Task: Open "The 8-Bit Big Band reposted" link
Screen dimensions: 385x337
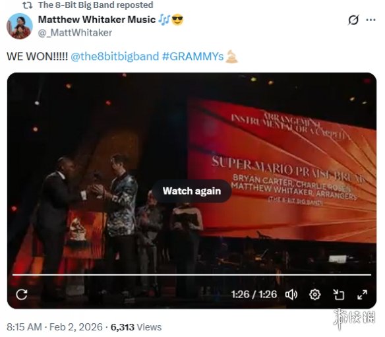Action: point(96,5)
